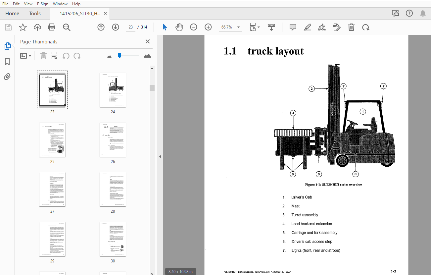Select the 1415206_SLT30 document tab
Image resolution: width=431 pixels, height=275 pixels.
click(79, 14)
